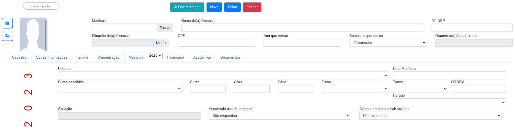Click the camera photo capture icon

point(7,23)
